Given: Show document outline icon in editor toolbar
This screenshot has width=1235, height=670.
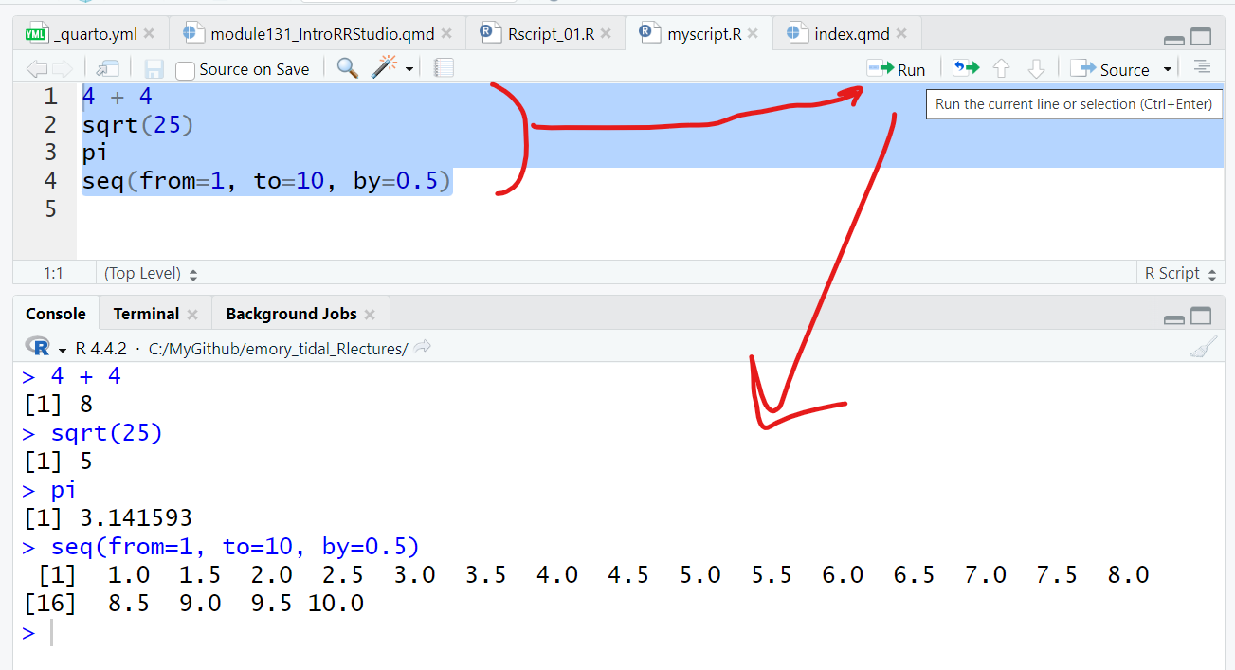Looking at the screenshot, I should click(x=1202, y=67).
